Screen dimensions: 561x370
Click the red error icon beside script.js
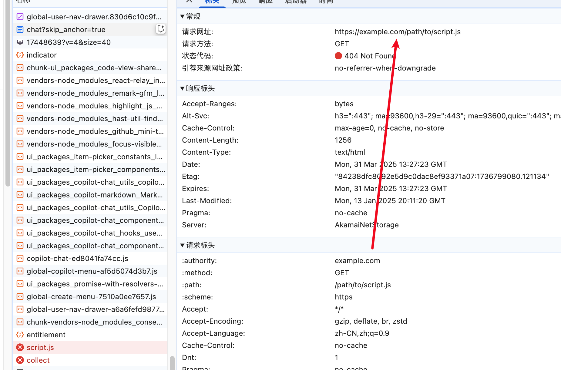click(x=20, y=347)
